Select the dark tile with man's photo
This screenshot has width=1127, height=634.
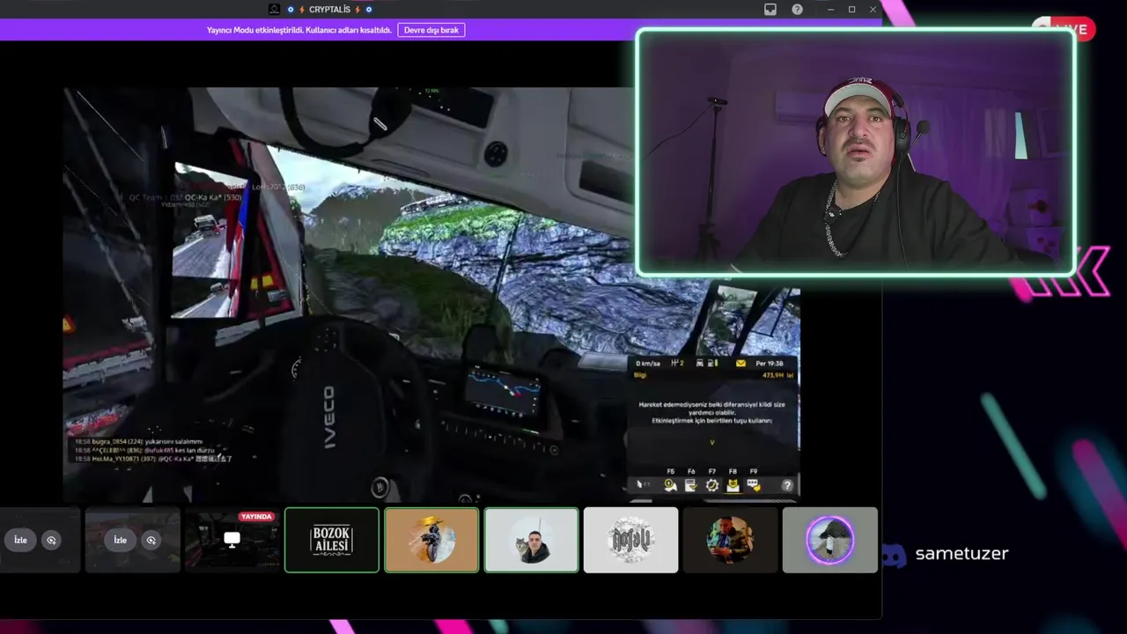pyautogui.click(x=731, y=540)
